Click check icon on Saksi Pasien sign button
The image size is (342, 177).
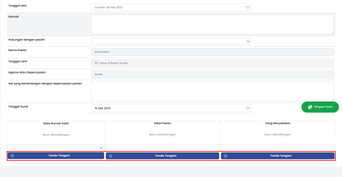[111, 156]
